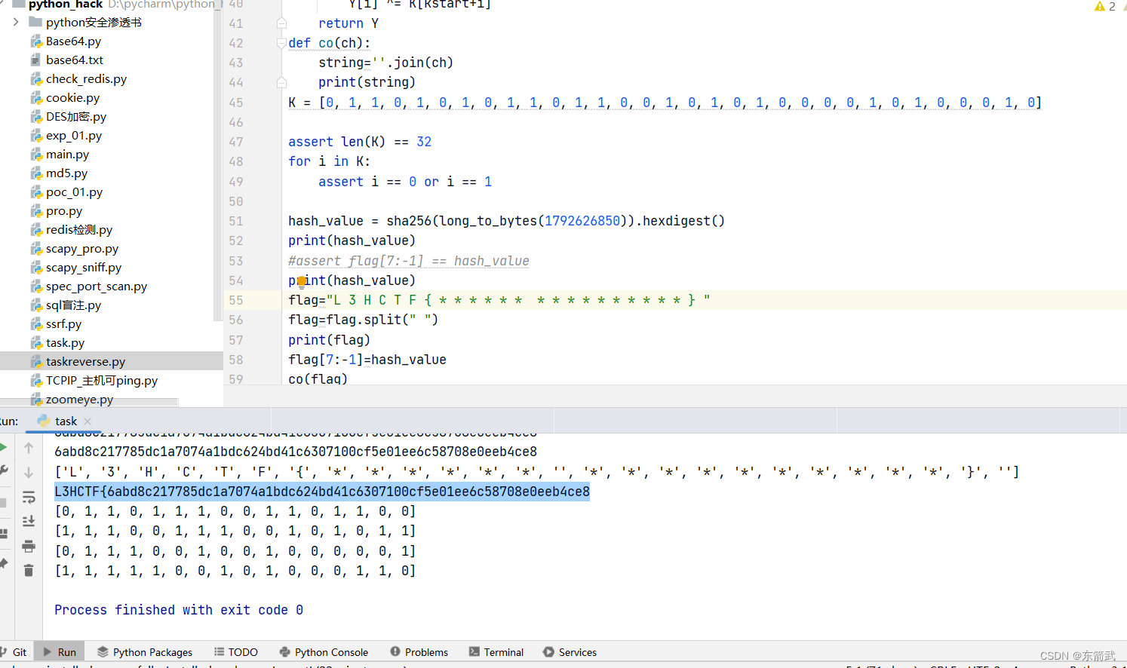Open the Git tool window

point(18,651)
